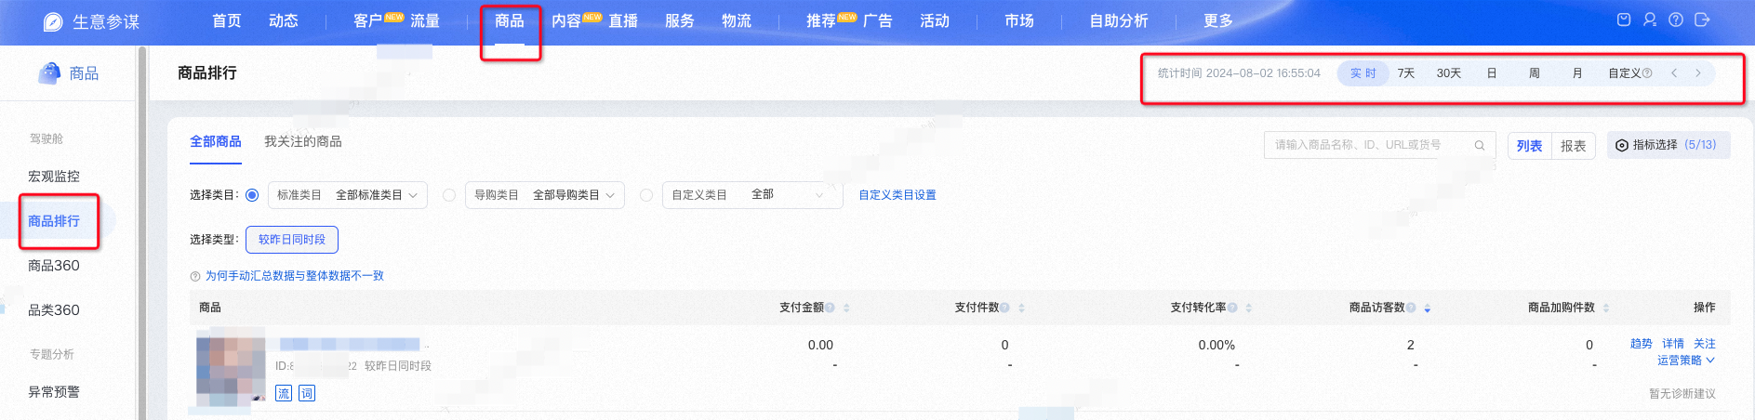Sort by the 商品访客数 column arrows

coord(1428,308)
